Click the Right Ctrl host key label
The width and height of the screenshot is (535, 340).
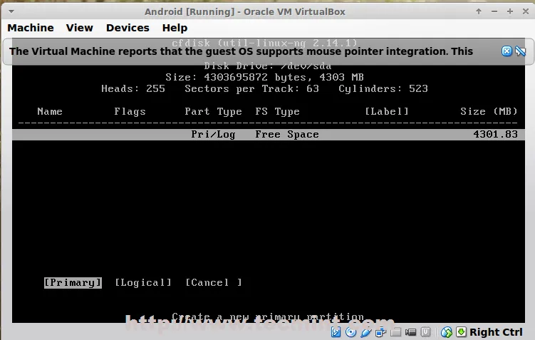coord(496,332)
